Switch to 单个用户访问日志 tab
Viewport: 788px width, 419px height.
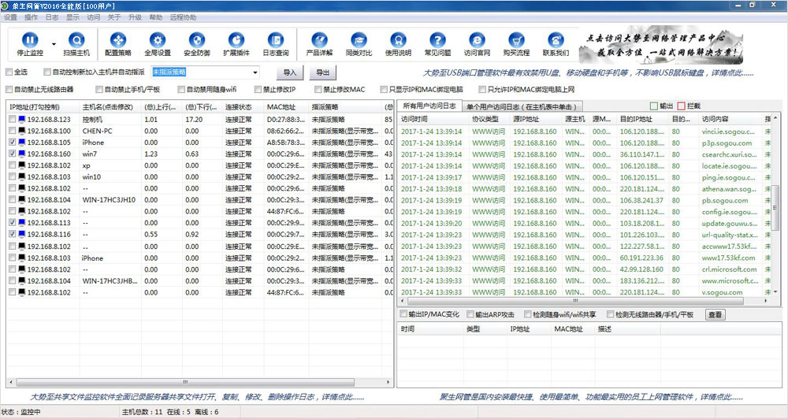pyautogui.click(x=523, y=106)
